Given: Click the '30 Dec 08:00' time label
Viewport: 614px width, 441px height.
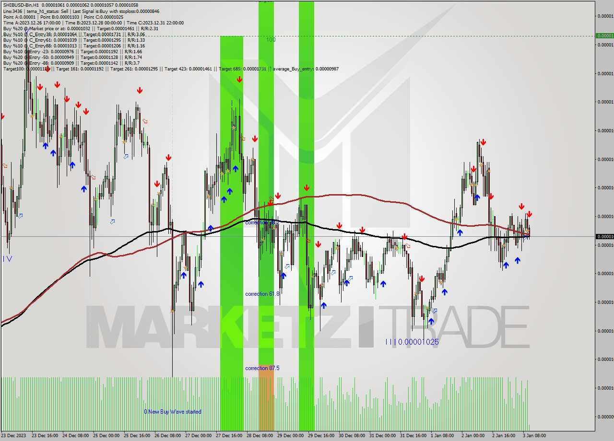Looking at the screenshot, I should point(352,436).
